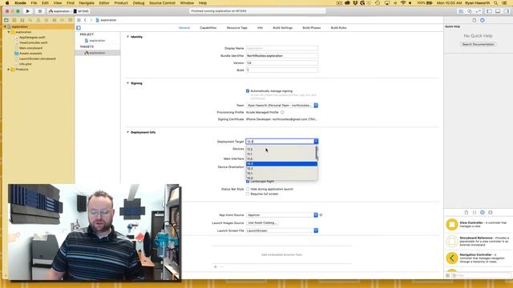Open Notification Center in menu bar
Viewport: 513px width, 288px height.
(x=505, y=3)
